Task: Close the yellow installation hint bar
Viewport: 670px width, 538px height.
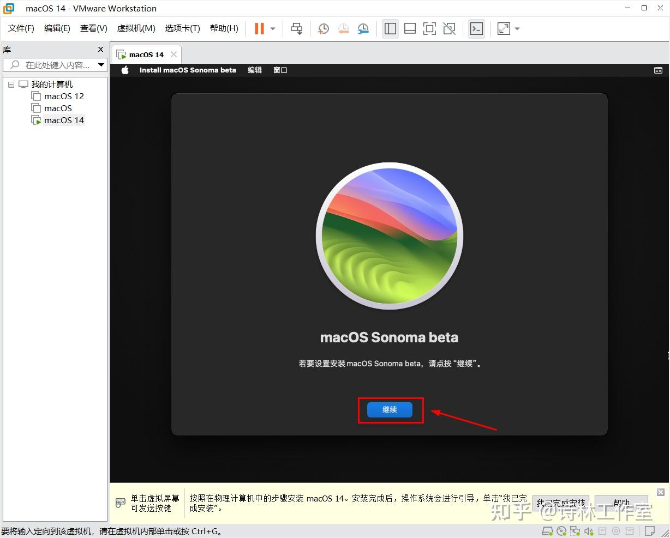Action: click(660, 492)
